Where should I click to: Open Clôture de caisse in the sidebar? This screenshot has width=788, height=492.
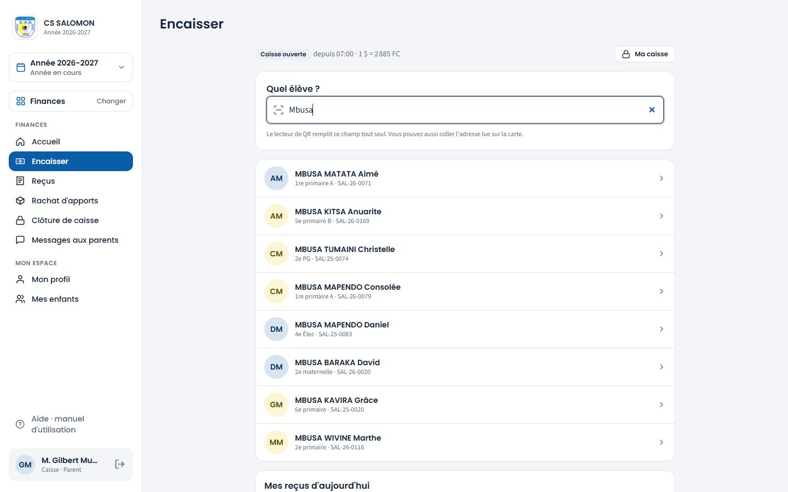71,220
